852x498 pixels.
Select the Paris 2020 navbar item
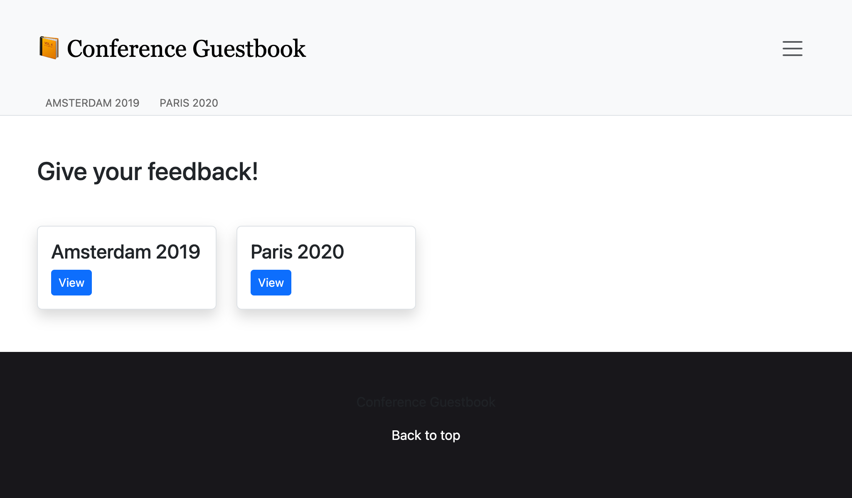pyautogui.click(x=189, y=103)
